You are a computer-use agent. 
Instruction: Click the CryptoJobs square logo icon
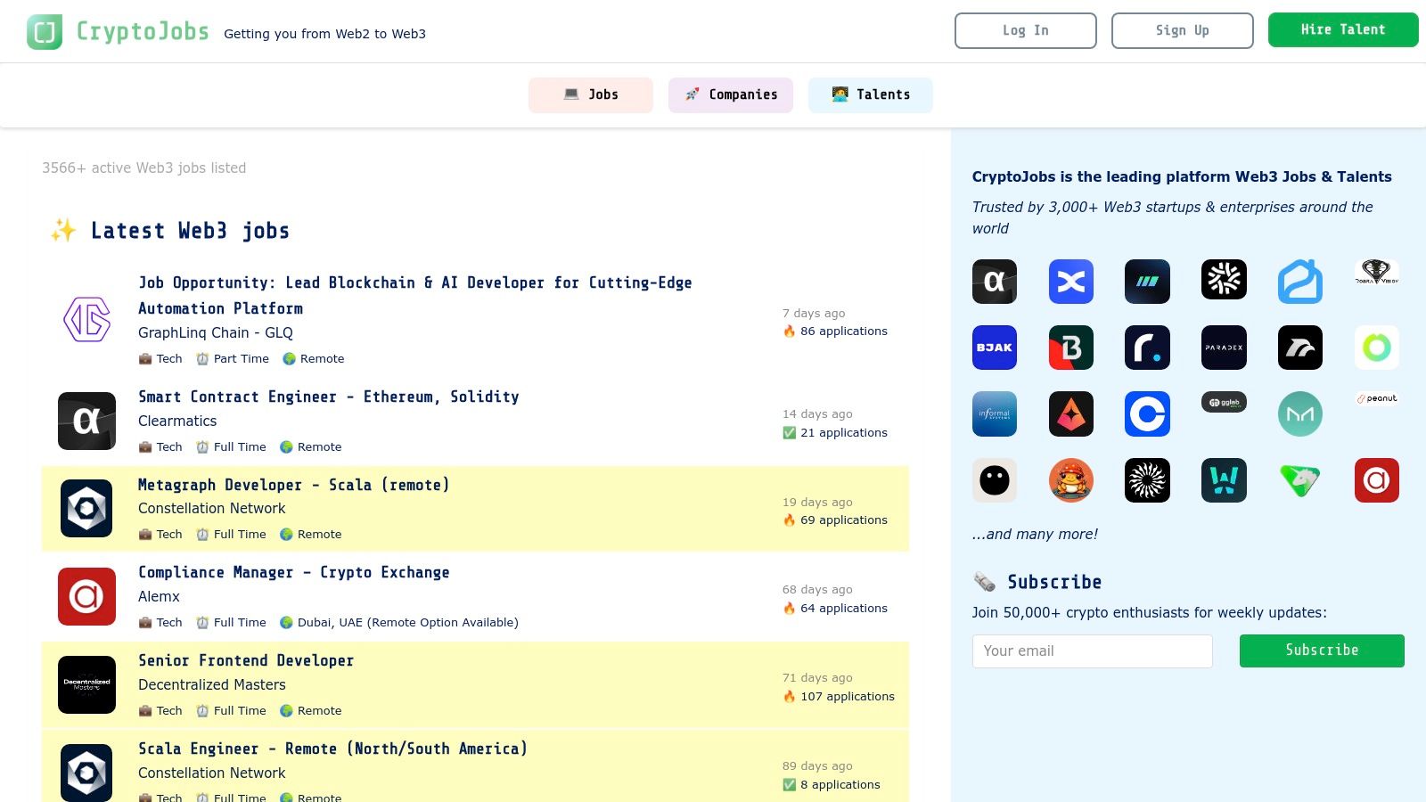[x=45, y=32]
